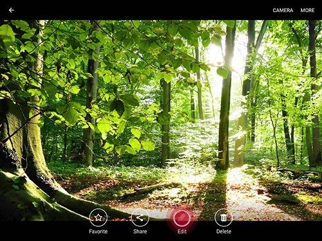Tap the Edit pencil icon

(x=182, y=218)
